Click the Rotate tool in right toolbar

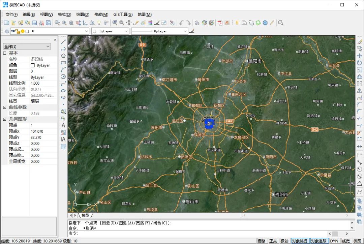tap(359, 63)
